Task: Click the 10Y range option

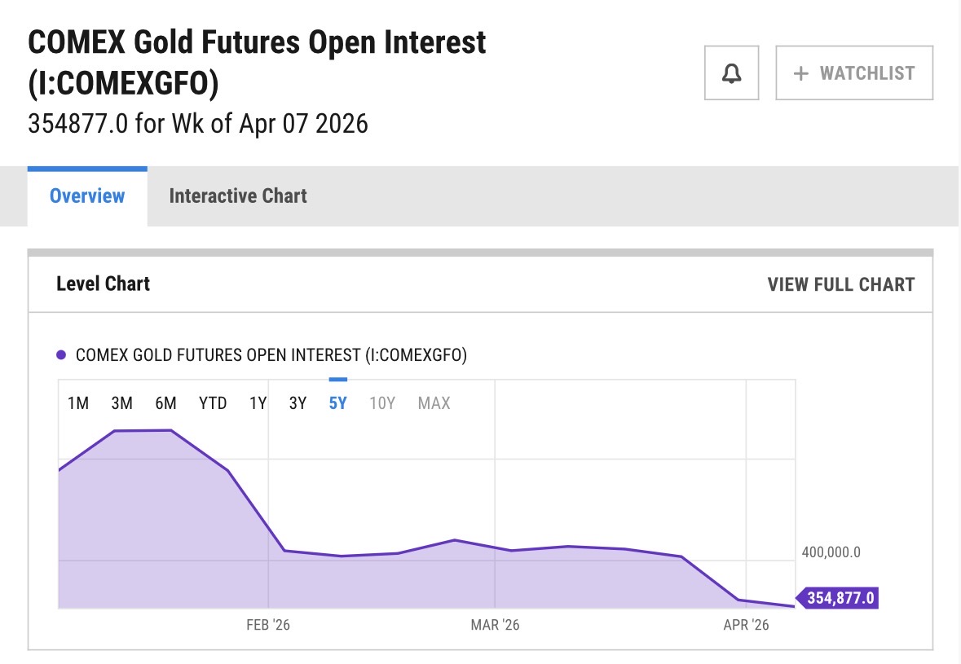Action: click(x=381, y=403)
